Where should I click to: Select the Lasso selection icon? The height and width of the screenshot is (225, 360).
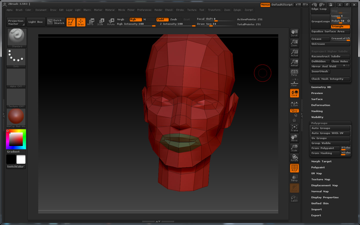tap(294, 198)
